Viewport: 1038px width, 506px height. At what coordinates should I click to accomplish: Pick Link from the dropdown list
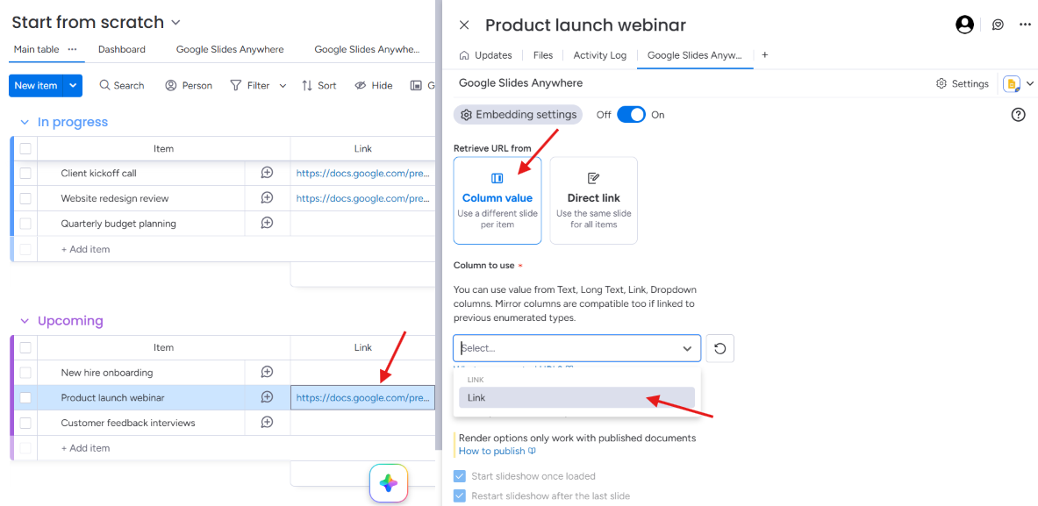point(576,397)
